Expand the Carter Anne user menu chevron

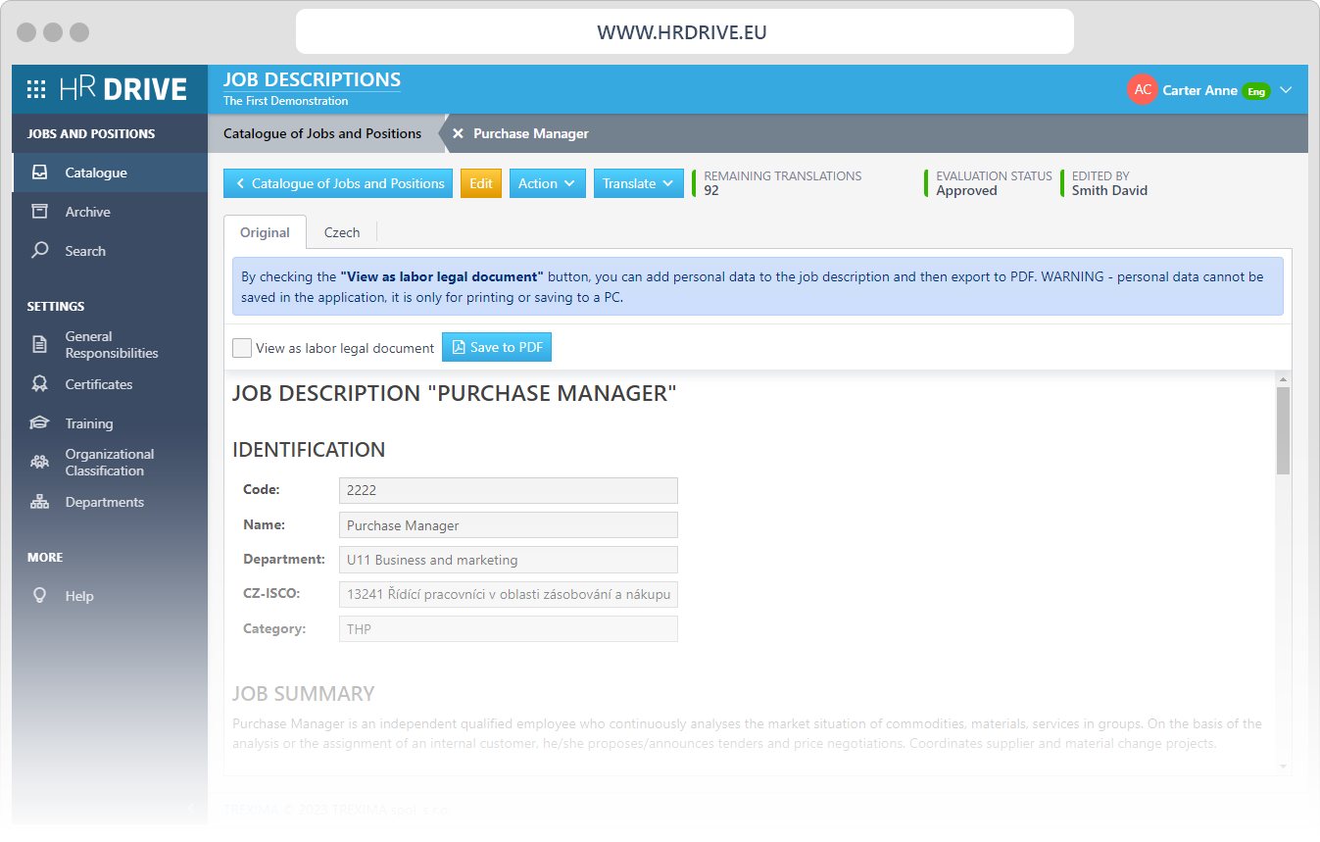pos(1286,90)
